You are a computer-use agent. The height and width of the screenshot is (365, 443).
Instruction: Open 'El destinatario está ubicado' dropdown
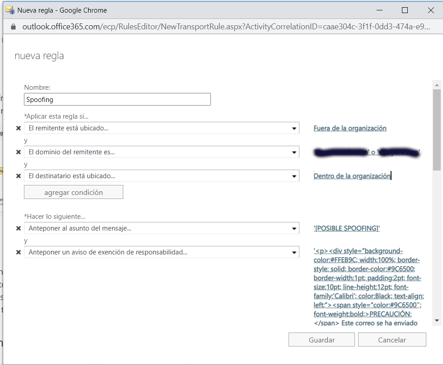[294, 176]
